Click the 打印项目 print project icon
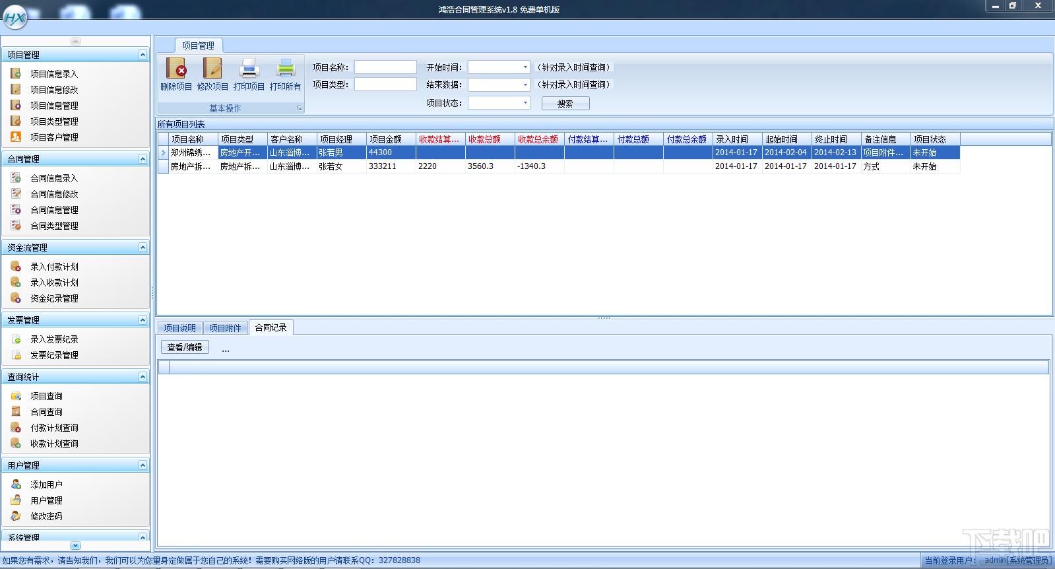Image resolution: width=1055 pixels, height=569 pixels. (249, 74)
